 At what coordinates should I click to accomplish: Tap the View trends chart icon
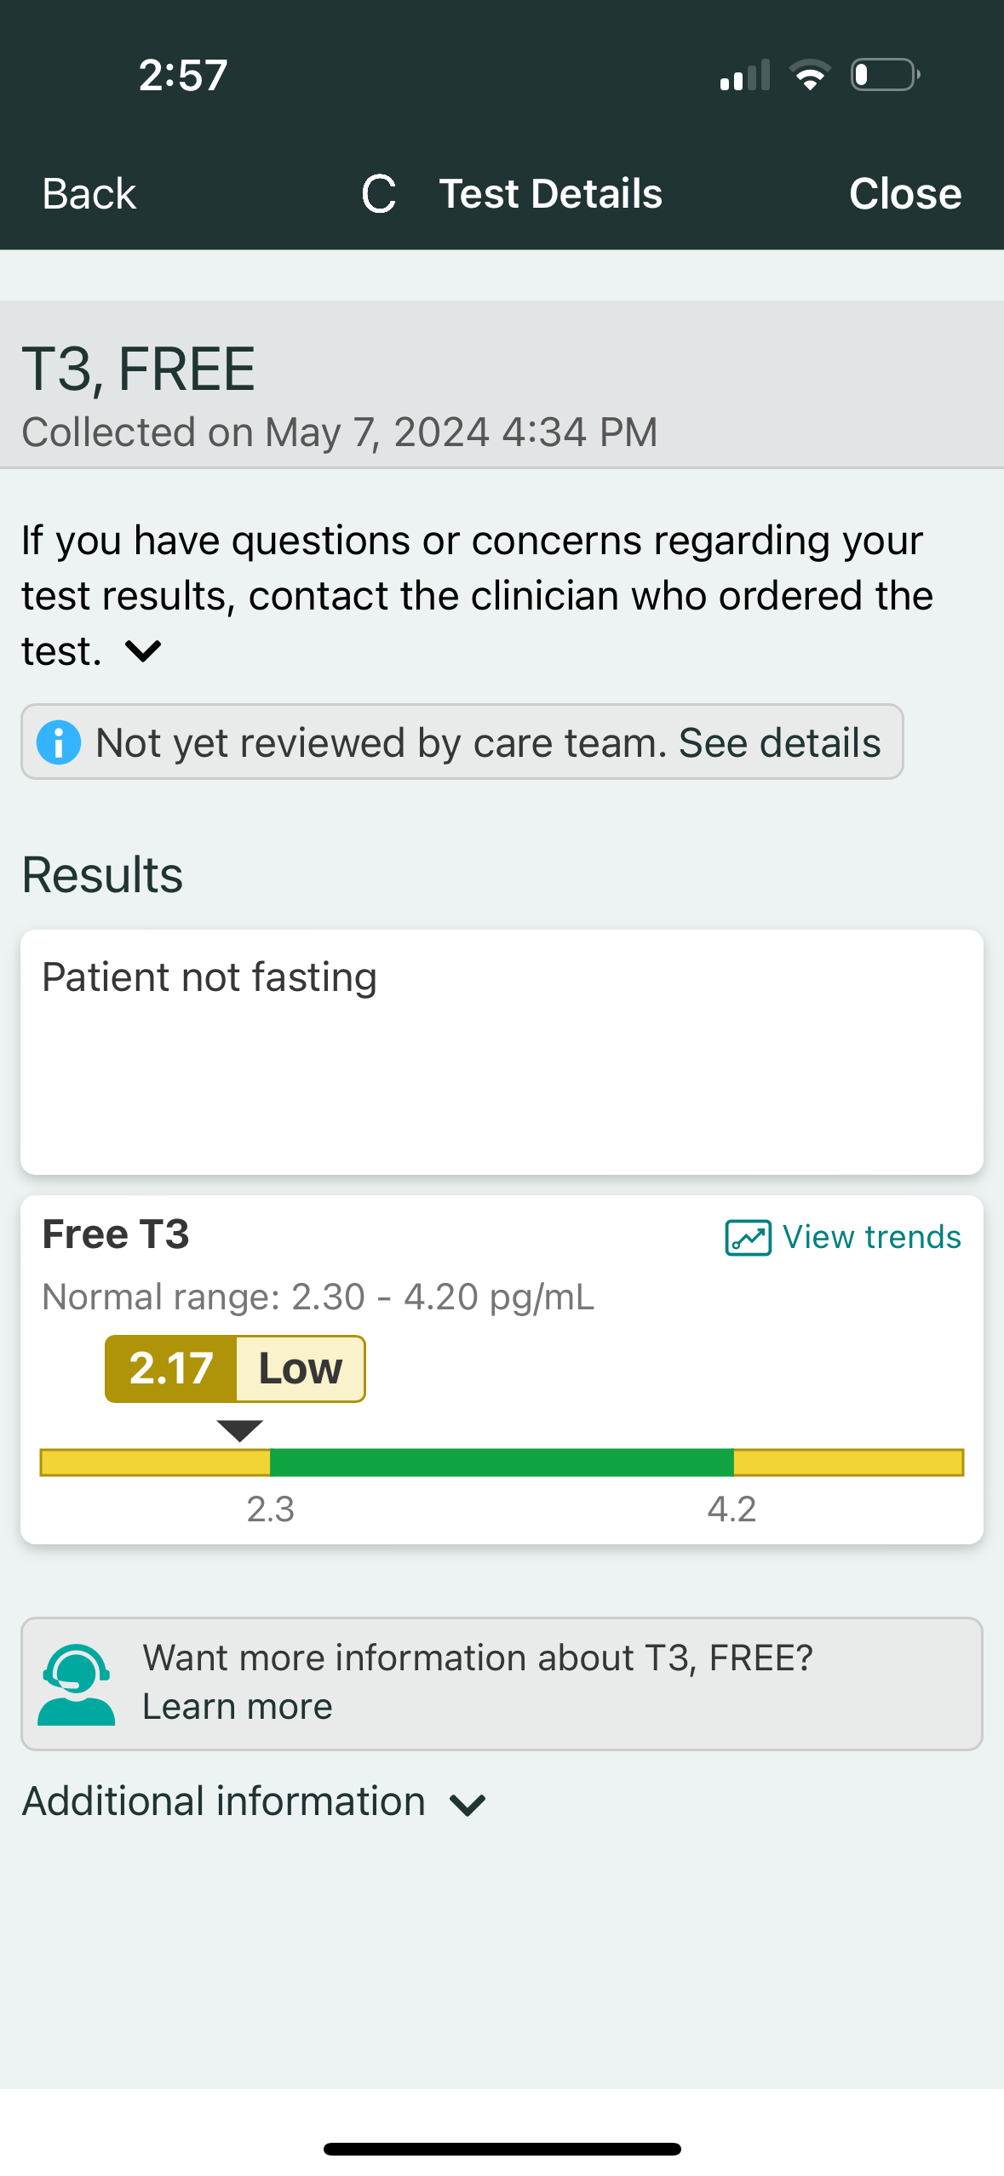748,1238
